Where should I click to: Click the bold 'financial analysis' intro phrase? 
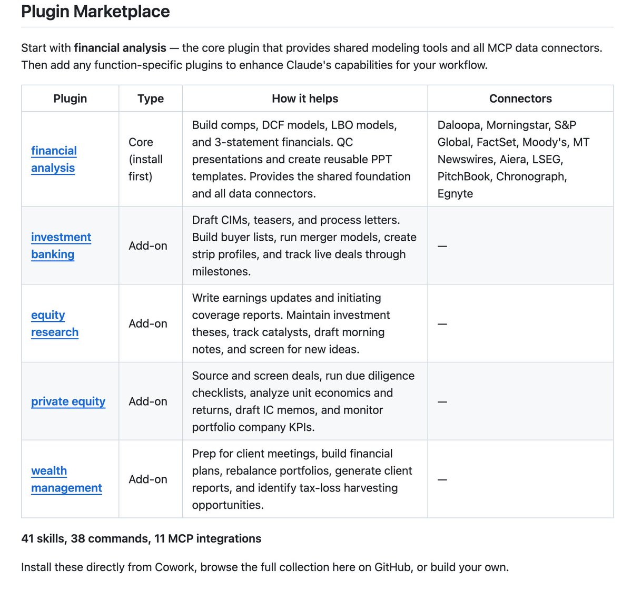(120, 48)
